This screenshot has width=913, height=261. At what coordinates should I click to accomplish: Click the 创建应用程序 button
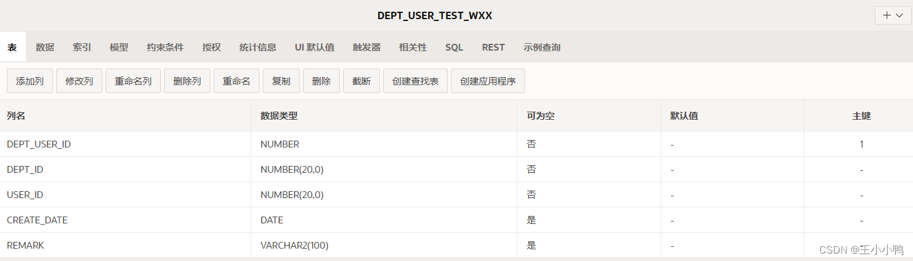click(x=488, y=81)
